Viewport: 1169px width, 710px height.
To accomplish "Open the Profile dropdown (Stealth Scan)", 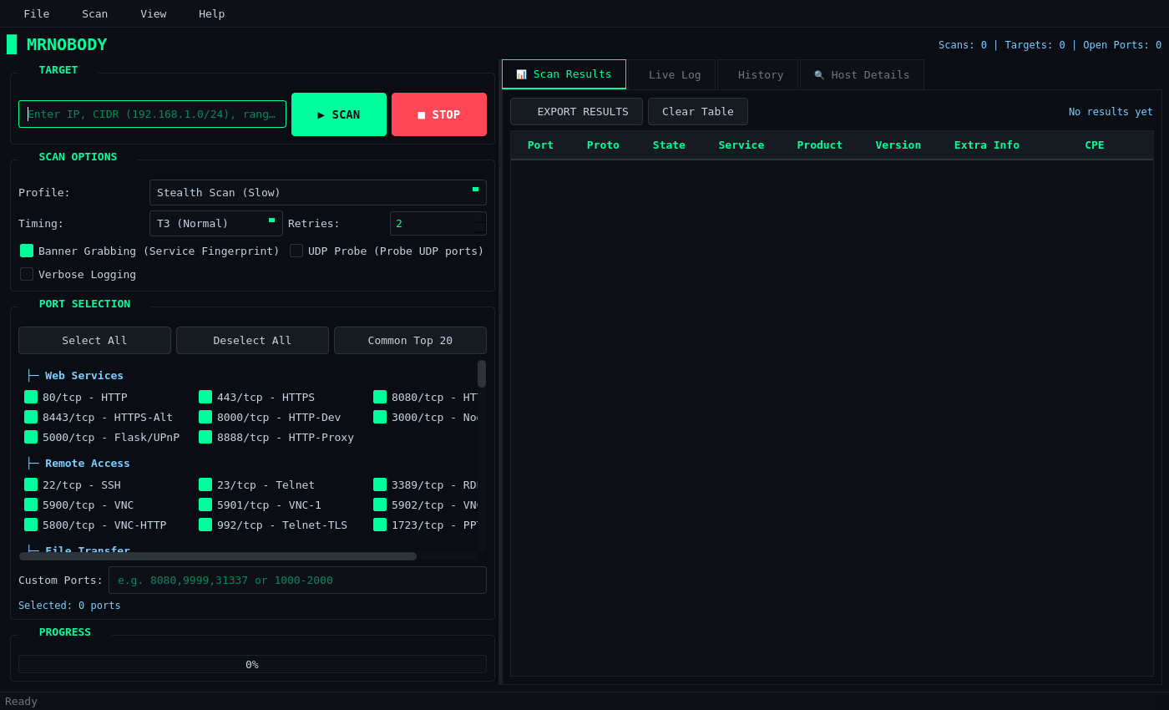I will (x=318, y=192).
